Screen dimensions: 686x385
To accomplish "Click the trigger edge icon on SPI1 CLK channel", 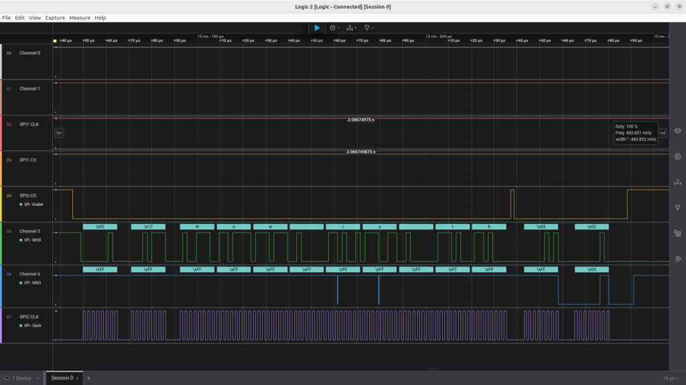I will click(59, 133).
